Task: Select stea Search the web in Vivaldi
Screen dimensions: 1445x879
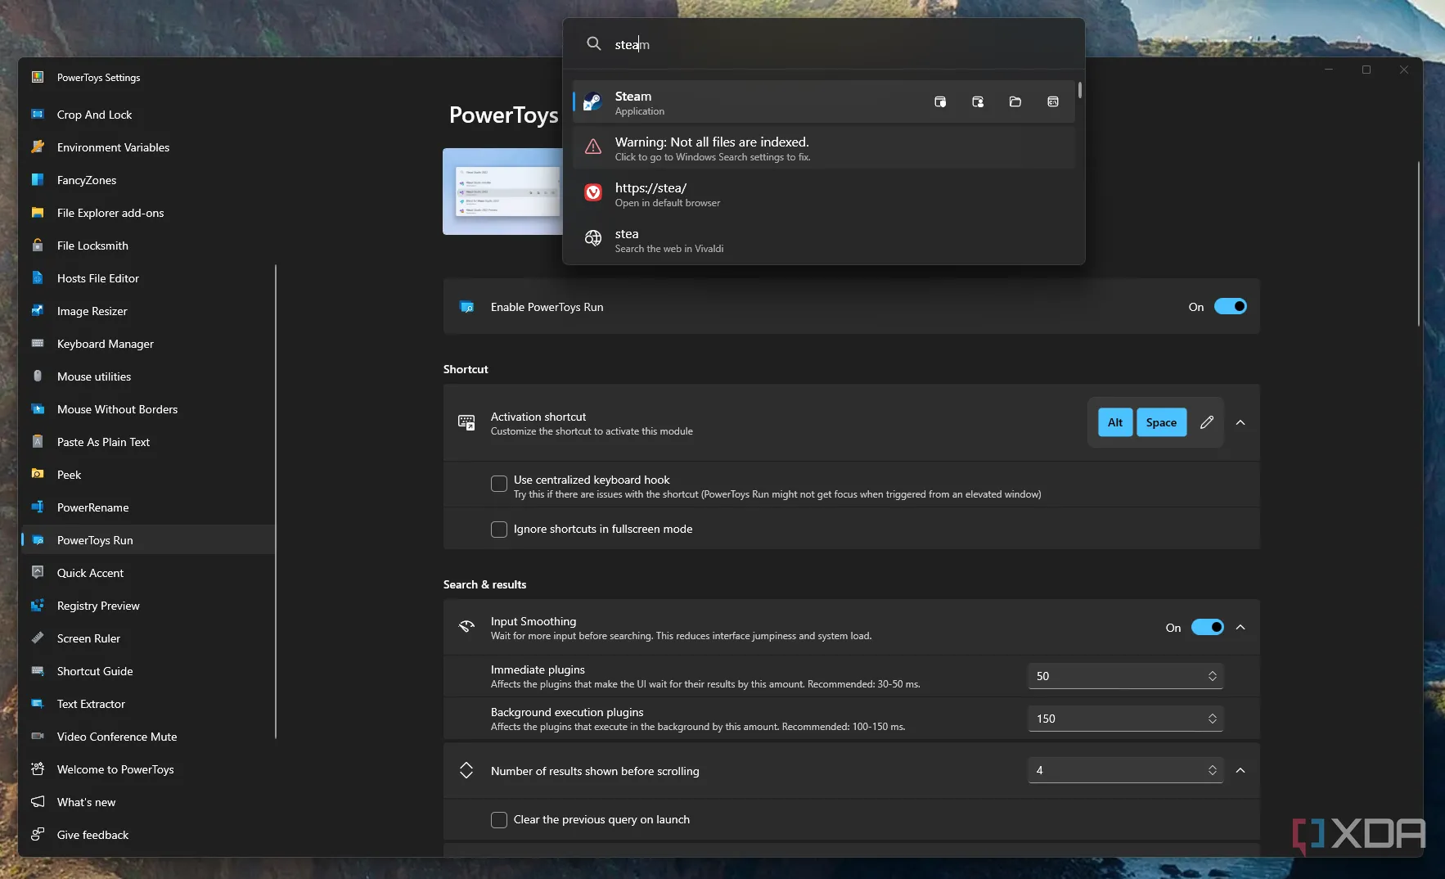Action: pos(823,240)
